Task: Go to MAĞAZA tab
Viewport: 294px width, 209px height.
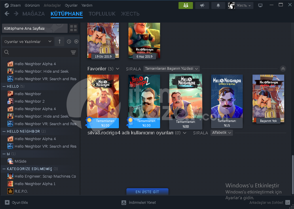Action: click(x=34, y=14)
